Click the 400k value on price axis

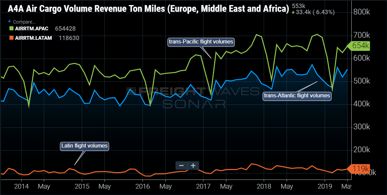pos(362,104)
